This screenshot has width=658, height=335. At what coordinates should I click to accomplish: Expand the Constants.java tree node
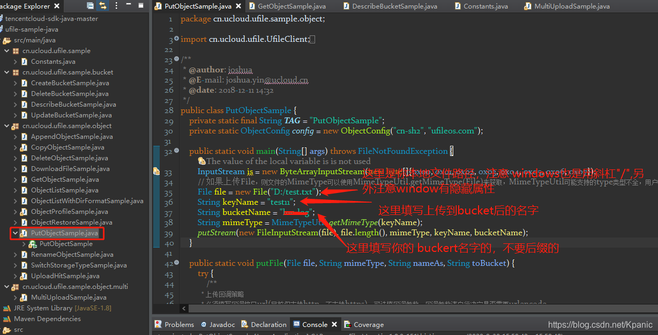point(15,62)
